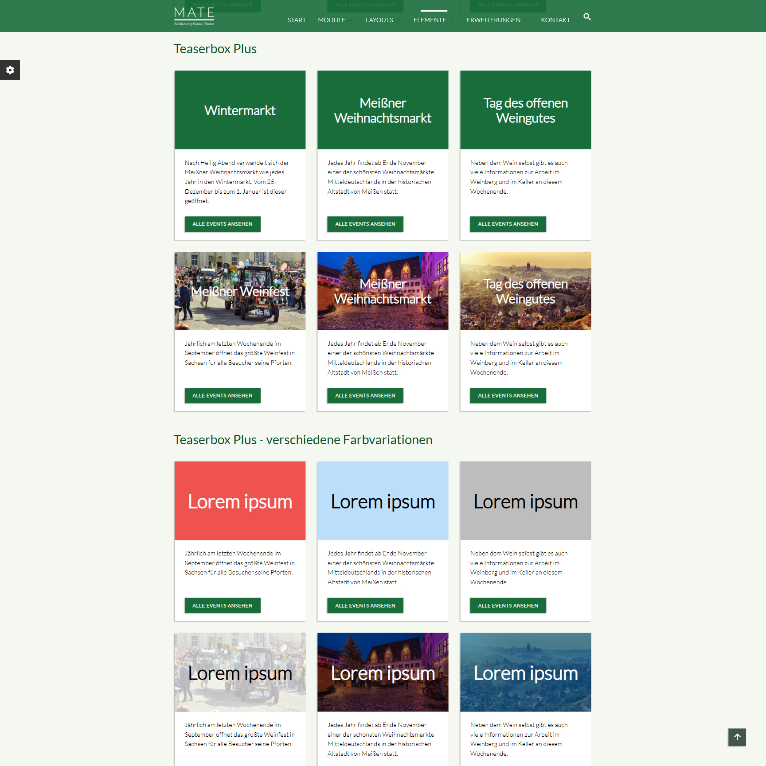Expand the ERWEITERUNGEN dropdown arrow
This screenshot has height=766, width=766.
pos(526,20)
